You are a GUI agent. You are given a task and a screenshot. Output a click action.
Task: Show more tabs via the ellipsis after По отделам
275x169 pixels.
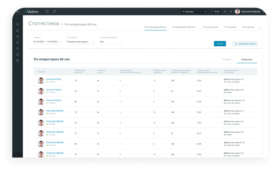[x=260, y=27]
